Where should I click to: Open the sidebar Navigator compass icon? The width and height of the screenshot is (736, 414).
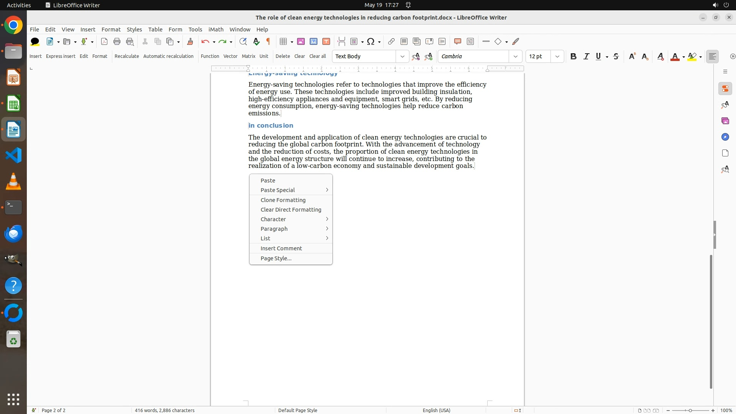click(725, 137)
